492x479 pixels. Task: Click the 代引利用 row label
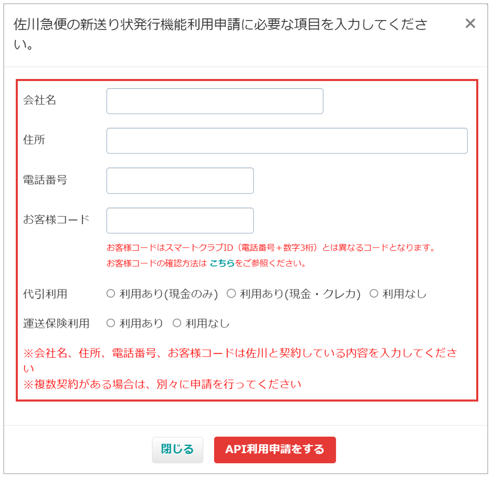(45, 294)
